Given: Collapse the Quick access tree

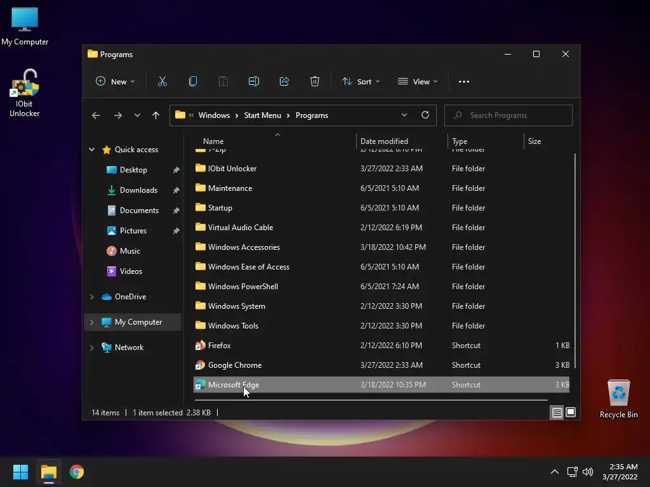Looking at the screenshot, I should pos(91,150).
